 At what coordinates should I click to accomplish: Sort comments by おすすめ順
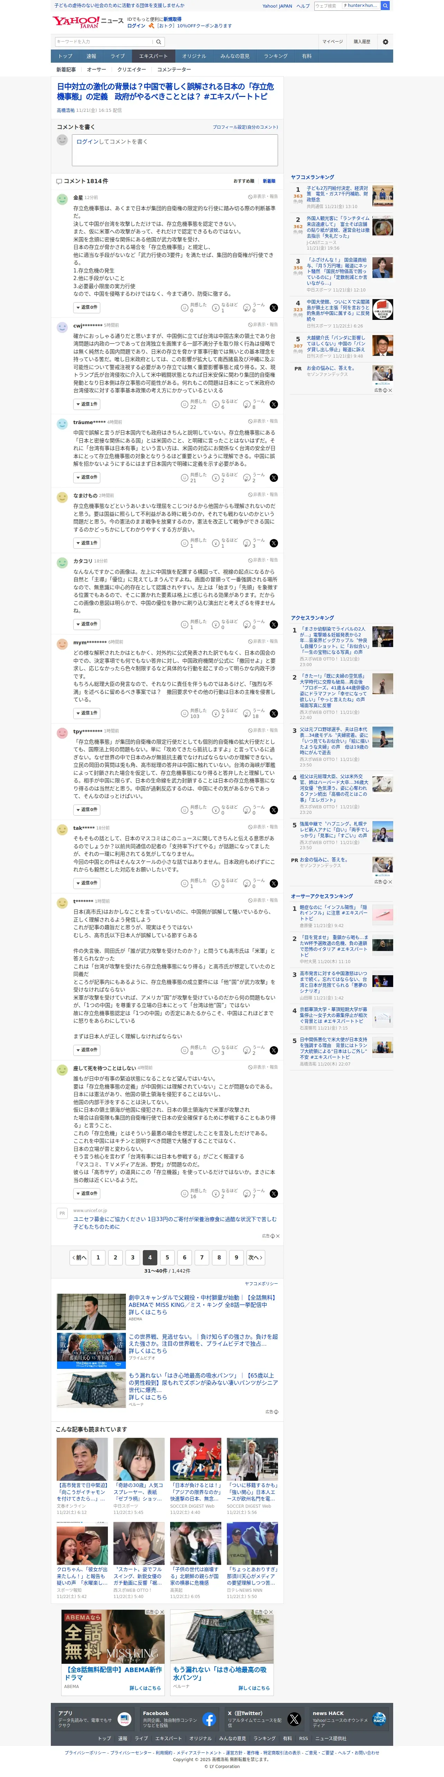[243, 181]
